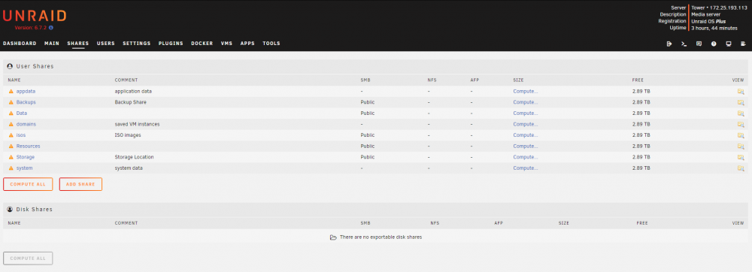Image resolution: width=752 pixels, height=272 pixels.
Task: Compute size for the Backups share
Action: pos(526,102)
